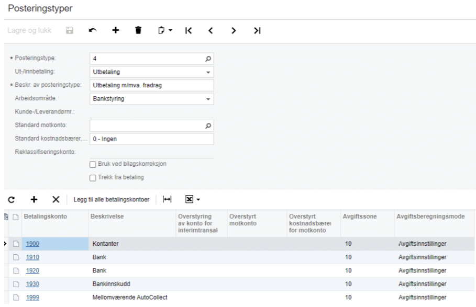
Task: Export grid to Excel icon
Action: click(189, 199)
